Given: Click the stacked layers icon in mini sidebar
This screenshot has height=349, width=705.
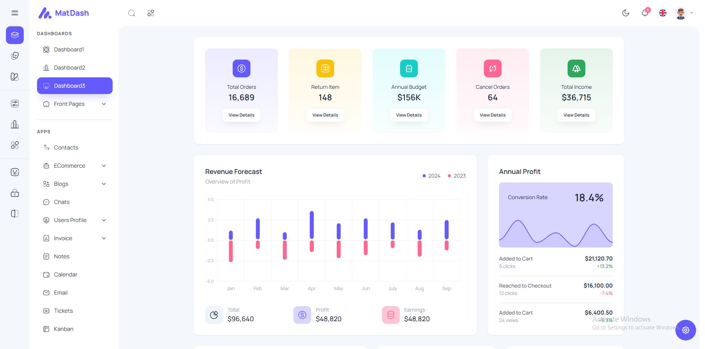Looking at the screenshot, I should pos(15,35).
